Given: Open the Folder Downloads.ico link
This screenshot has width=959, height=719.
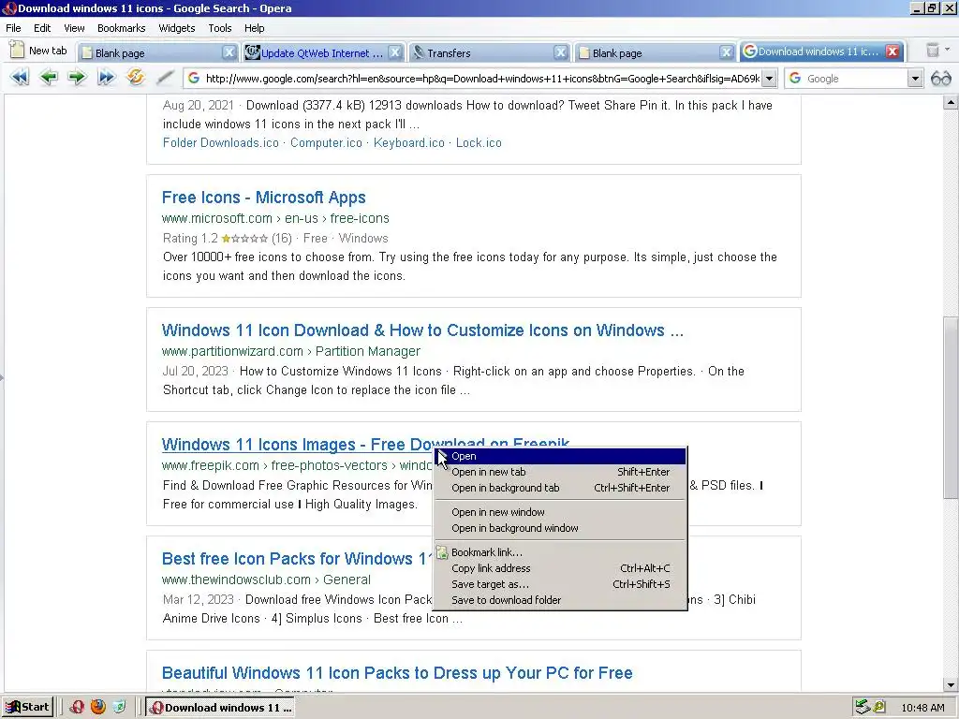Looking at the screenshot, I should [x=220, y=142].
